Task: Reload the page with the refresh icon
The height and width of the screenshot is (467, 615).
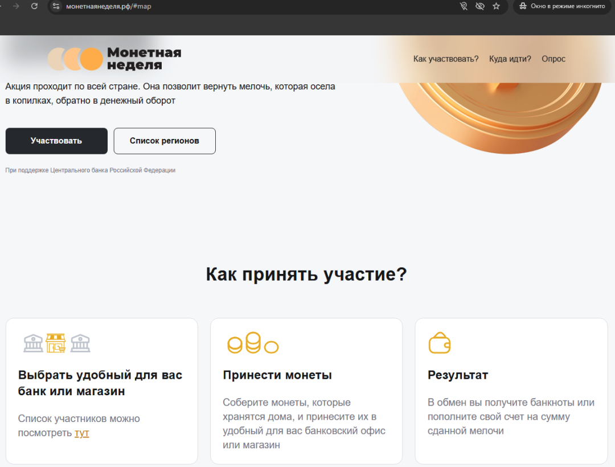Action: 35,6
